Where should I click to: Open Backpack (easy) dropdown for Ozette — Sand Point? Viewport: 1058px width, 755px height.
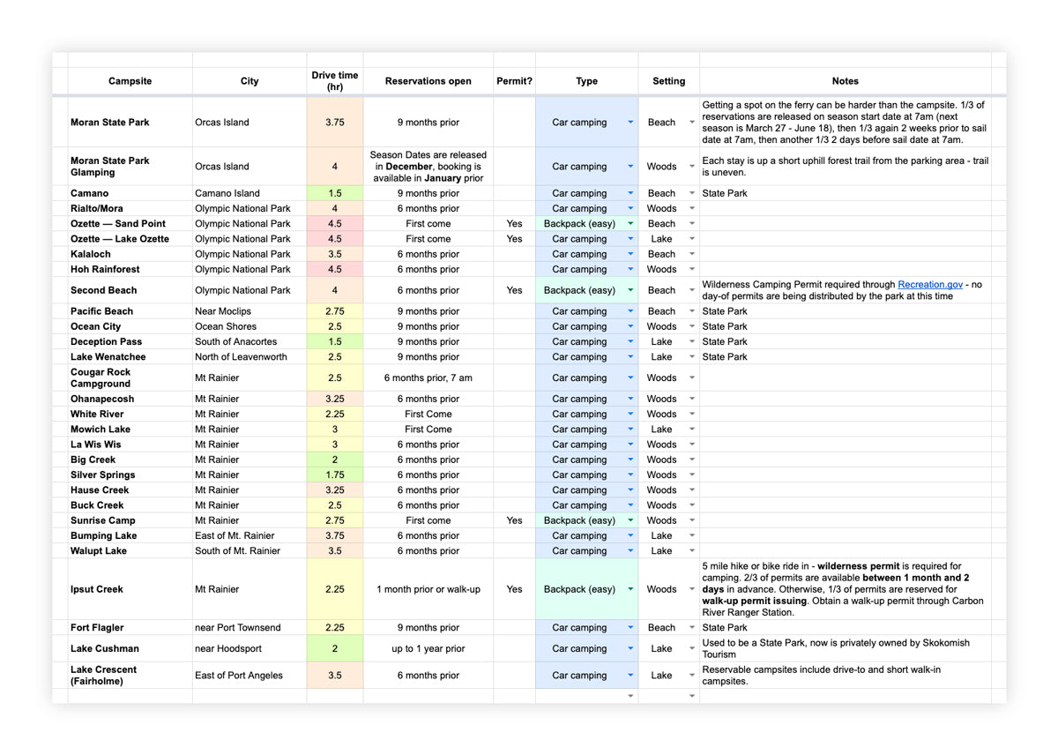(630, 224)
